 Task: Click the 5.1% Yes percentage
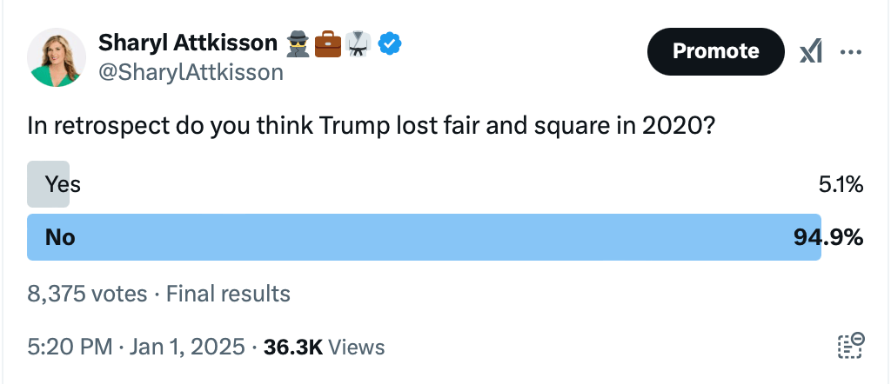pos(841,184)
